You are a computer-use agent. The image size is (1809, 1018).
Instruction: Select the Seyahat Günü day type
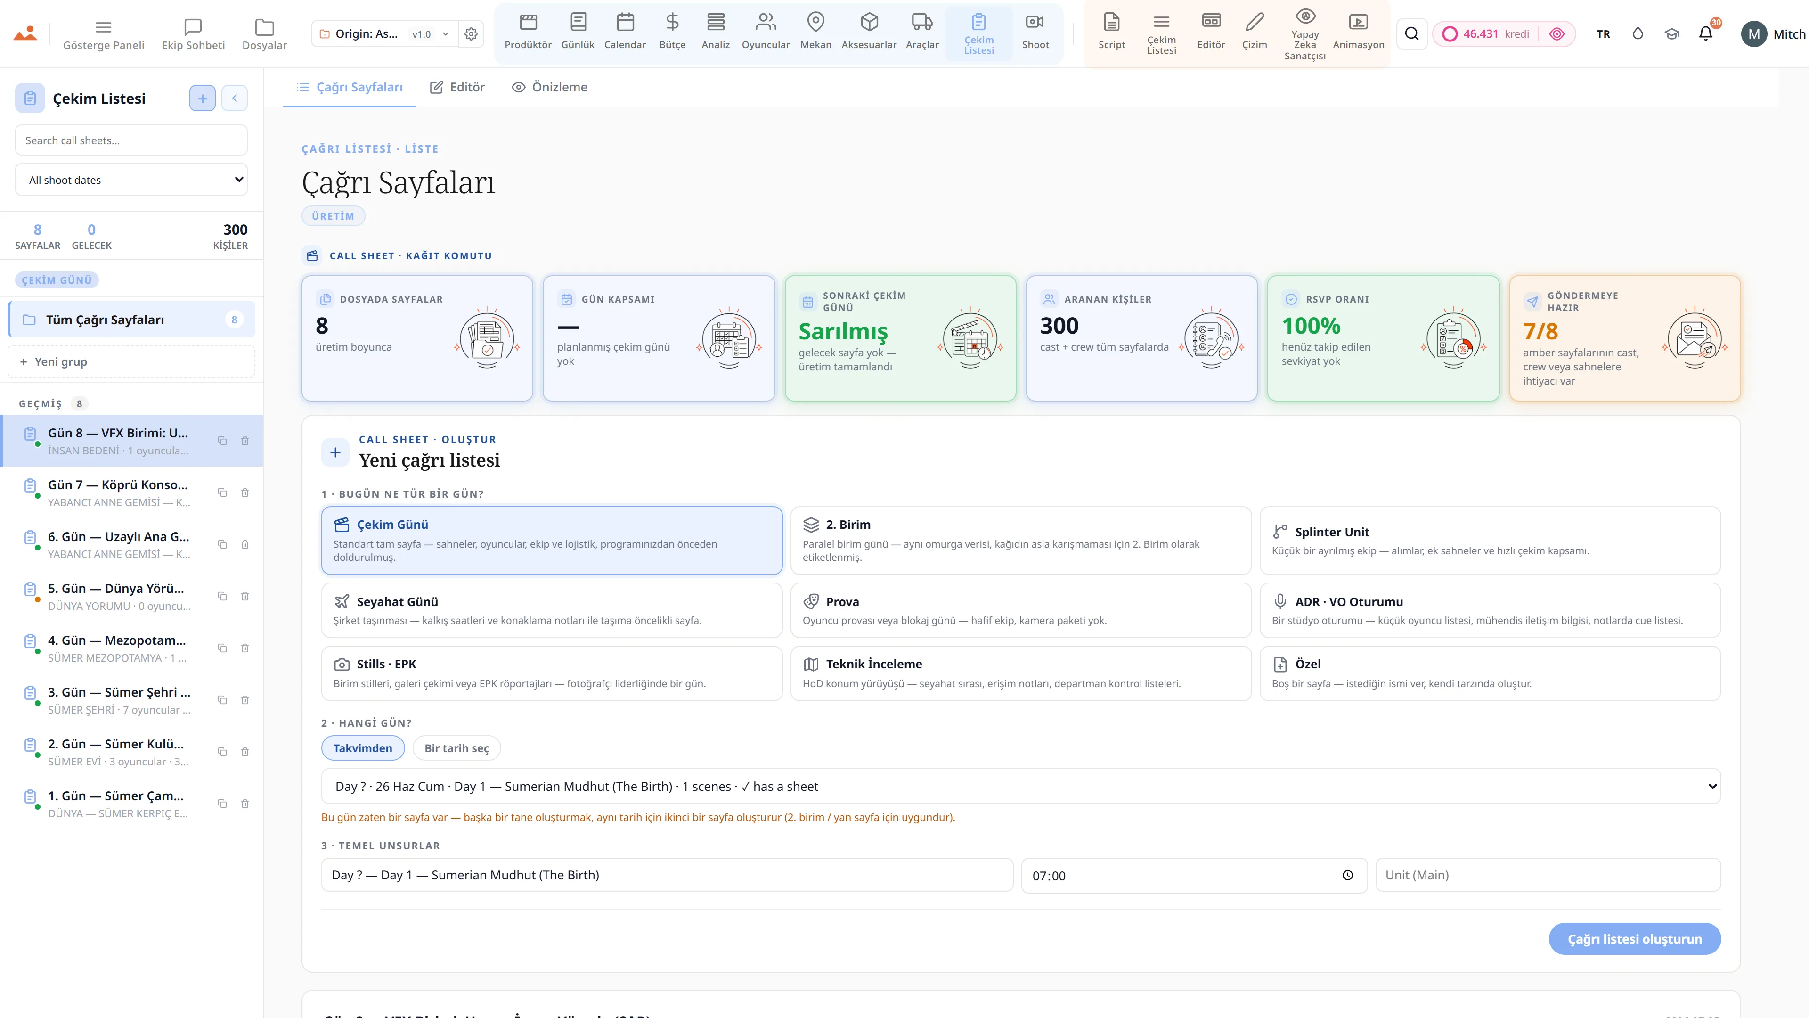[552, 610]
